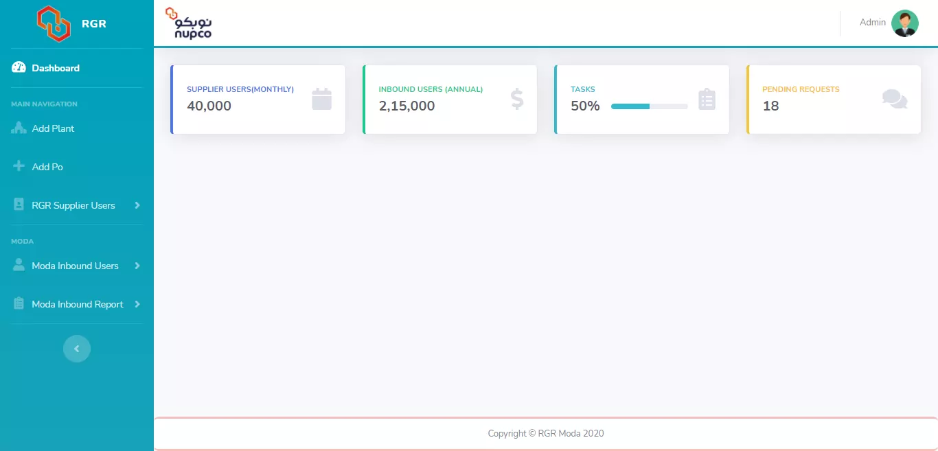Expand Moda Inbound Report chevron

(x=137, y=304)
